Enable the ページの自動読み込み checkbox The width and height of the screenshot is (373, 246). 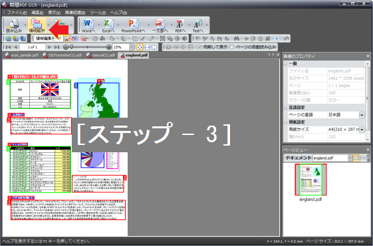pos(232,47)
